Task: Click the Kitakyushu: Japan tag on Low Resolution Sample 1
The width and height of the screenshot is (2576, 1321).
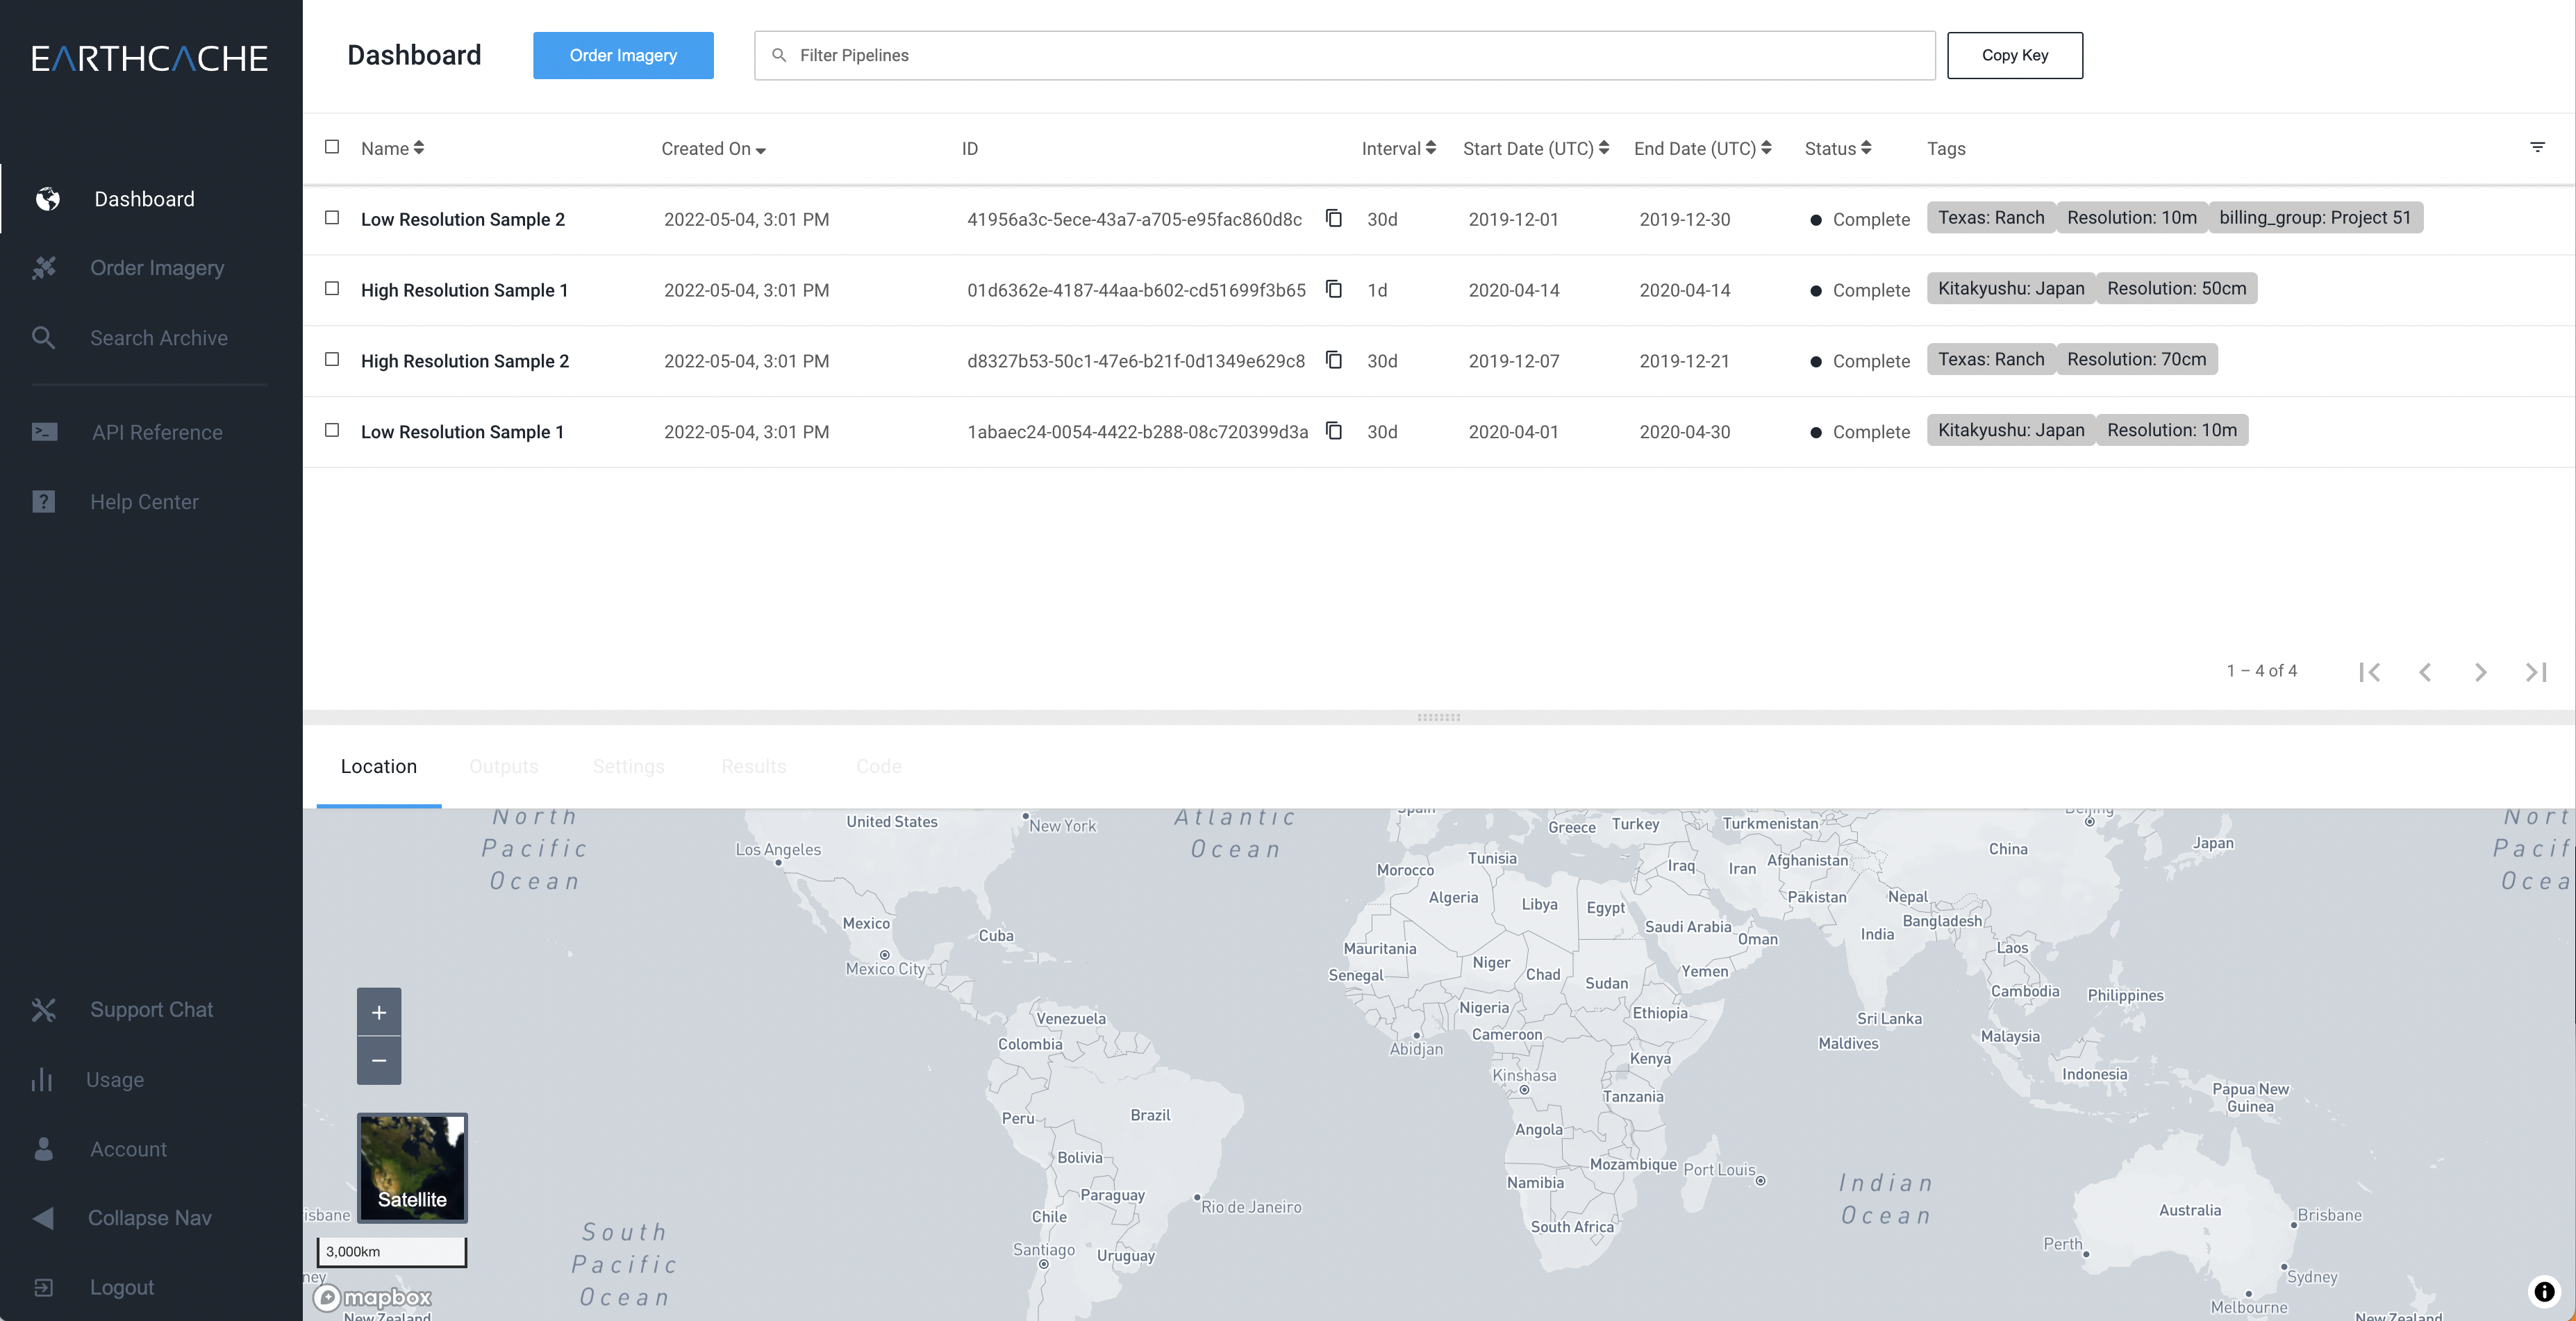Action: [x=2011, y=430]
